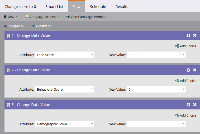Add Choice to step 3
The width and height of the screenshot is (200, 134).
click(x=186, y=115)
